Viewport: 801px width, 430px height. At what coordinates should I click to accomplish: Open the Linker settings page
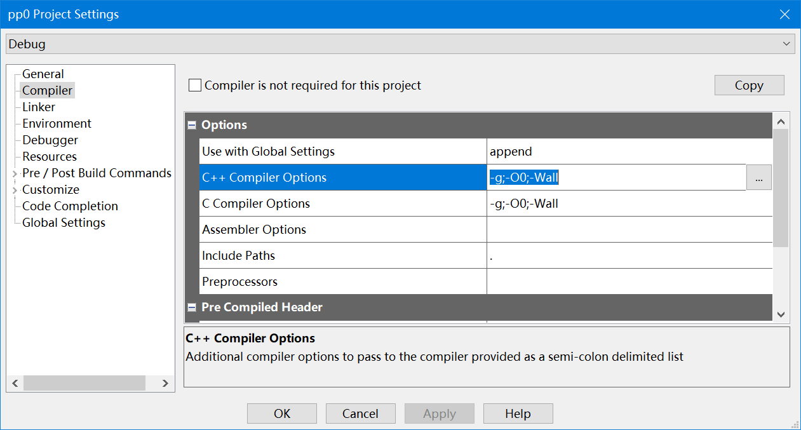click(x=39, y=107)
